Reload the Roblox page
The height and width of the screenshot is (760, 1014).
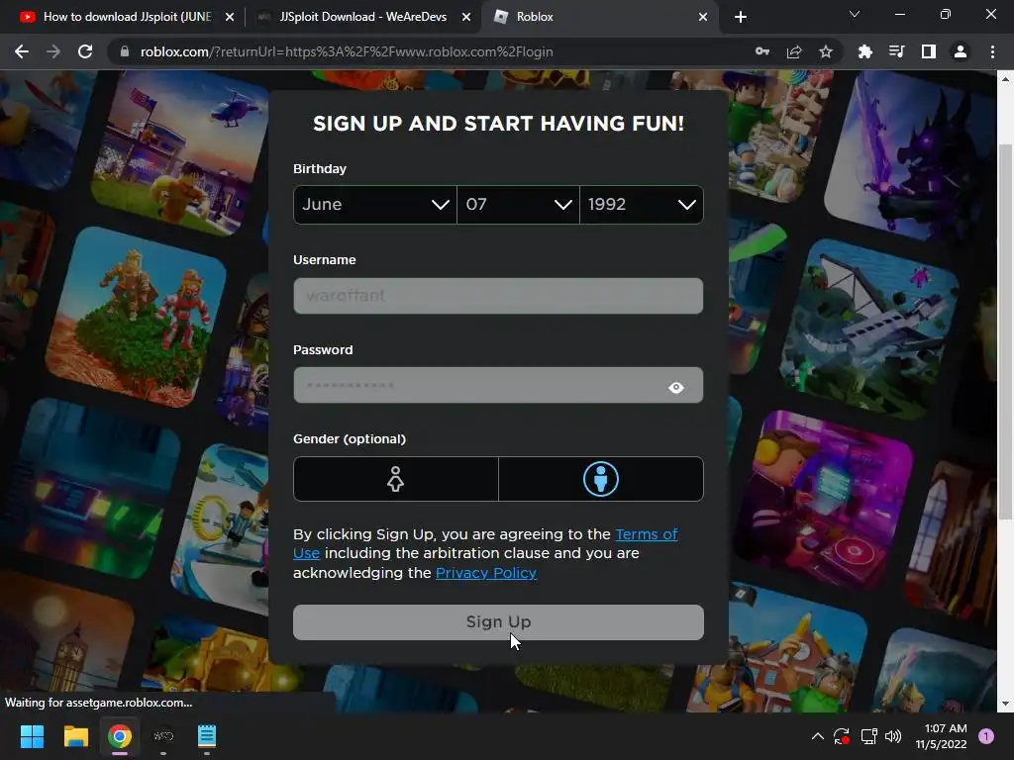(85, 51)
